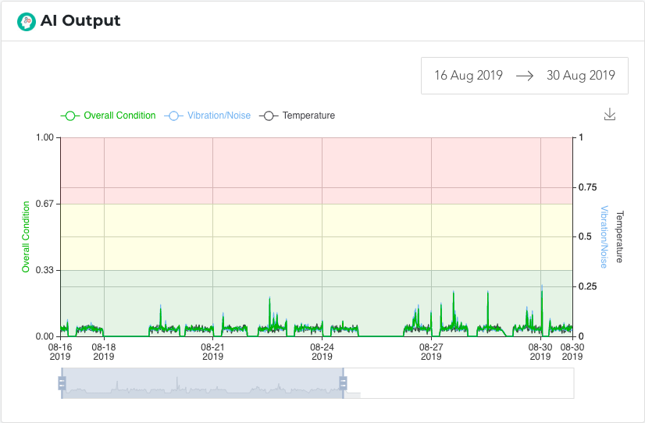Toggle the Temperature legend text label

(308, 116)
